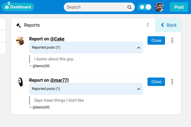Close the report on mar77i

pos(156,82)
